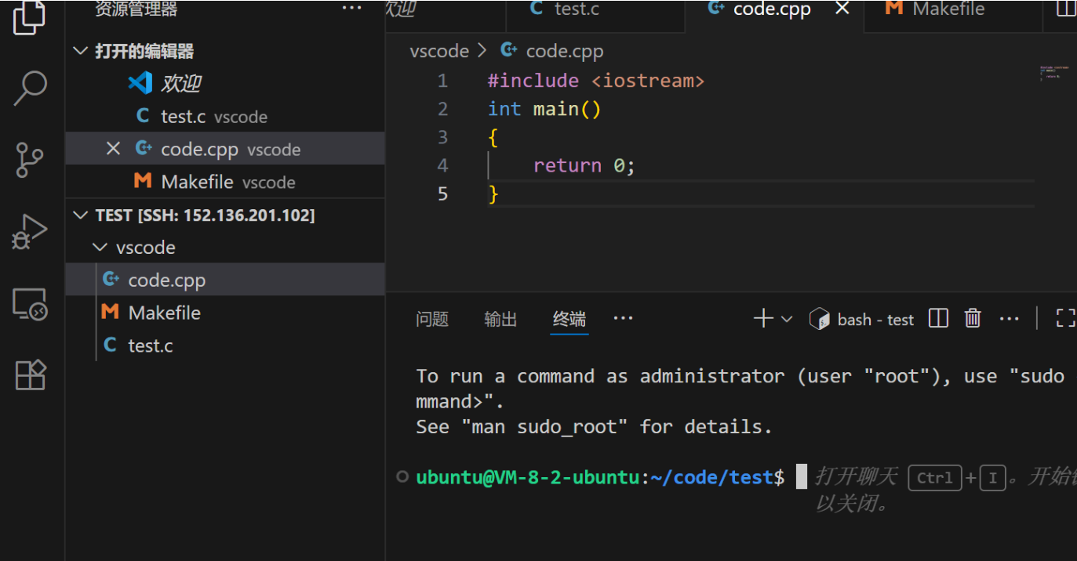Show more panel tabs ellipsis
This screenshot has height=561, width=1077.
point(623,318)
